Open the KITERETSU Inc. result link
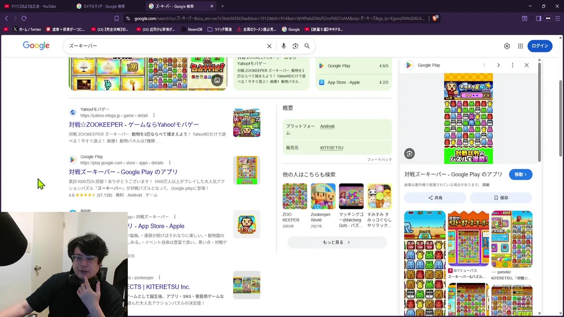Image resolution: width=564 pixels, height=317 pixels. [x=159, y=287]
